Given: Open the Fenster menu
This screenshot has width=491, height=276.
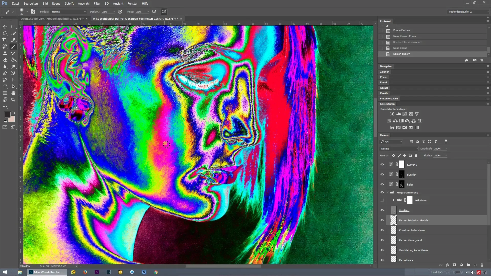Looking at the screenshot, I should coord(132,4).
